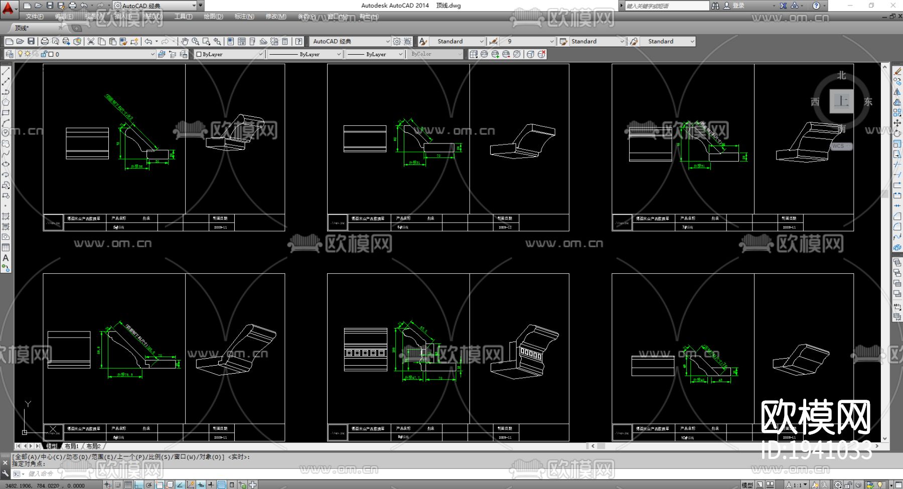The width and height of the screenshot is (903, 489).
Task: Select the Line tool in draw toolbar
Action: click(6, 71)
